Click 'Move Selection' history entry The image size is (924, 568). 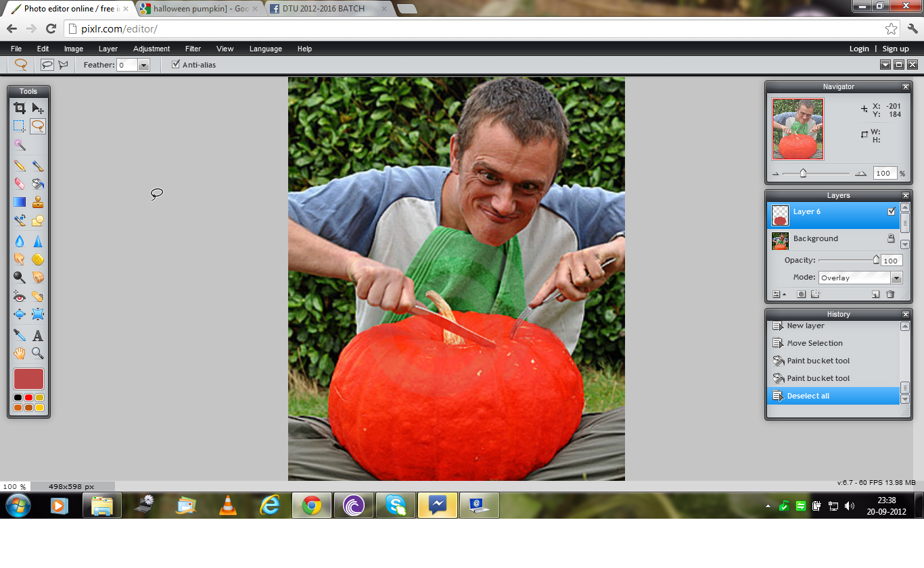[x=833, y=343]
